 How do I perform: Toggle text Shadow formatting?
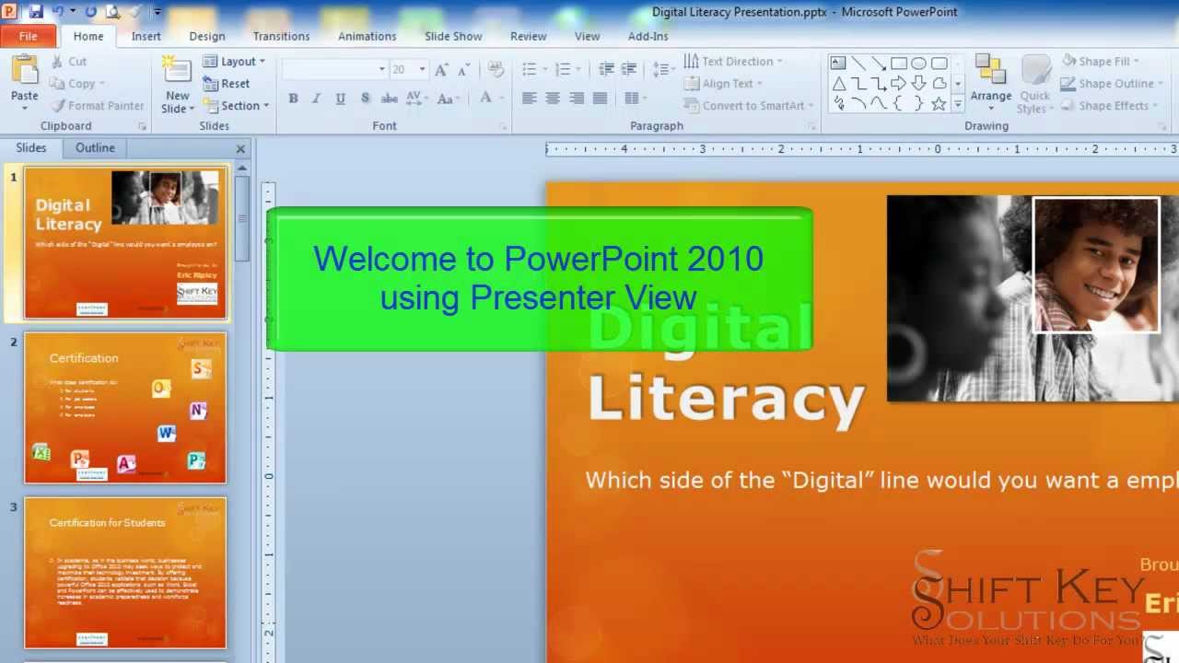point(365,99)
